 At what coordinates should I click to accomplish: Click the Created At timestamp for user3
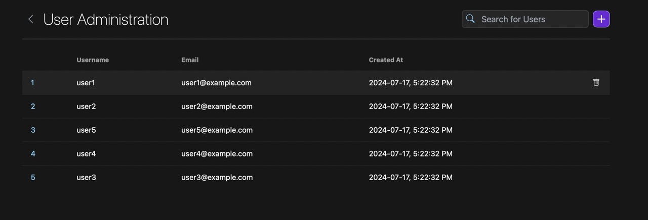[411, 178]
